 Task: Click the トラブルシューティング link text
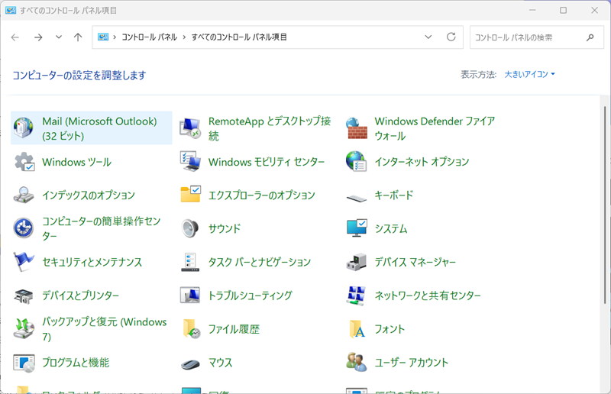[251, 295]
